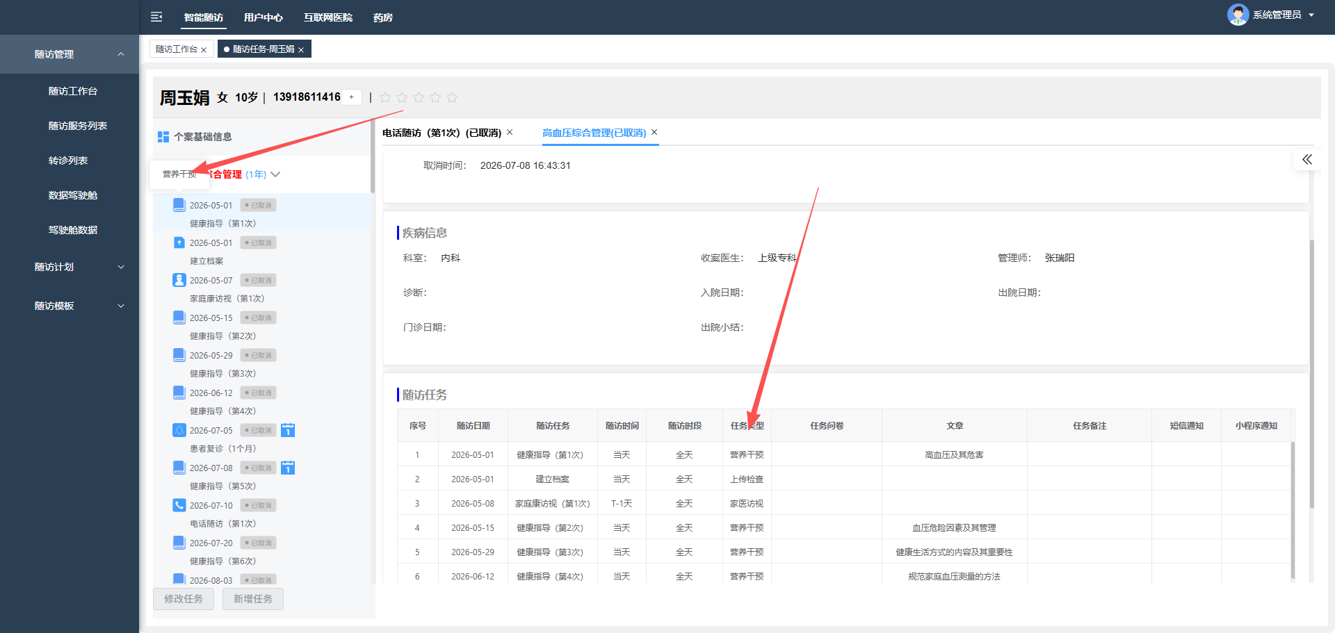This screenshot has width=1335, height=633.
Task: Switch to 智能随访 top menu
Action: tap(204, 17)
